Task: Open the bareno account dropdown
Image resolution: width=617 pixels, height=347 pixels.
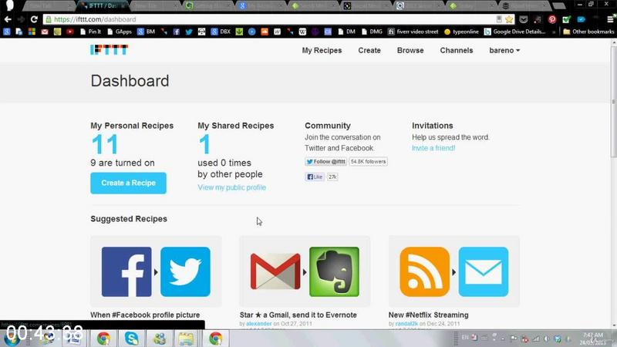Action: coord(504,50)
